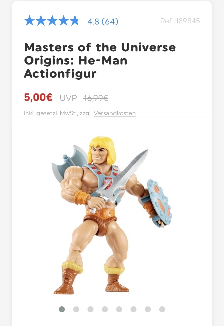Image resolution: width=224 pixels, height=326 pixels.
Task: Go to the last carousel image dot
Action: point(162,309)
